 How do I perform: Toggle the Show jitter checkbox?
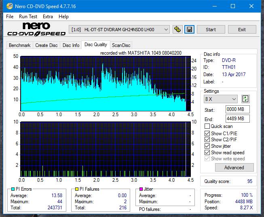[207, 146]
